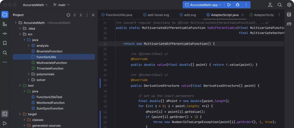
Task: Open AccurateMath app run configuration dropdown
Action: [203, 5]
